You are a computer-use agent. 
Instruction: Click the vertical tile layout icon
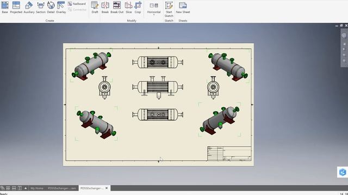coord(20,188)
